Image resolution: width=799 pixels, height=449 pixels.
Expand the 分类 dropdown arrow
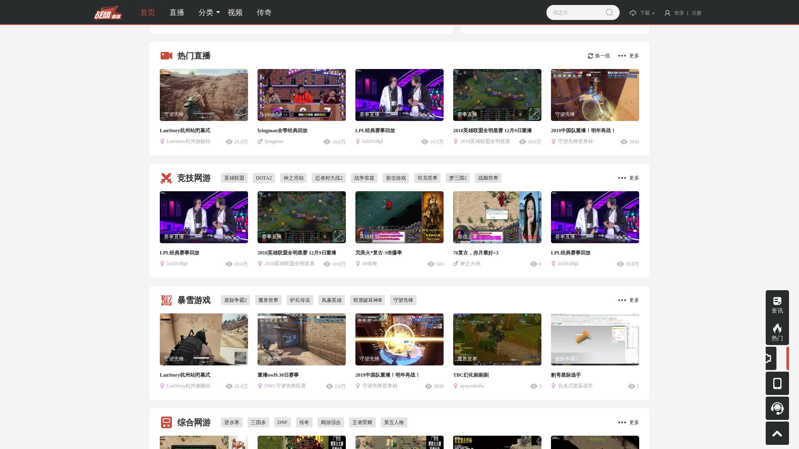point(218,12)
